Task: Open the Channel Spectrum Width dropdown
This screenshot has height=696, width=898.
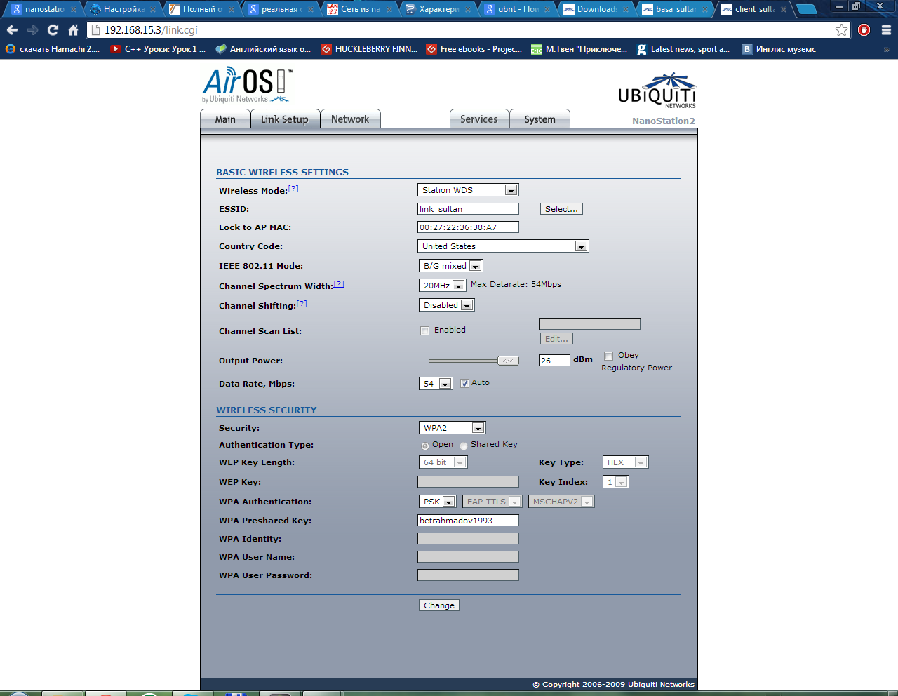Action: tap(443, 286)
